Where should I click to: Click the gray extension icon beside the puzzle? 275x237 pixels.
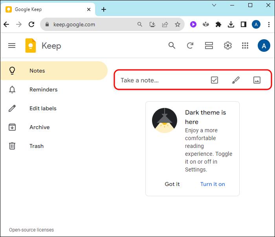click(206, 24)
